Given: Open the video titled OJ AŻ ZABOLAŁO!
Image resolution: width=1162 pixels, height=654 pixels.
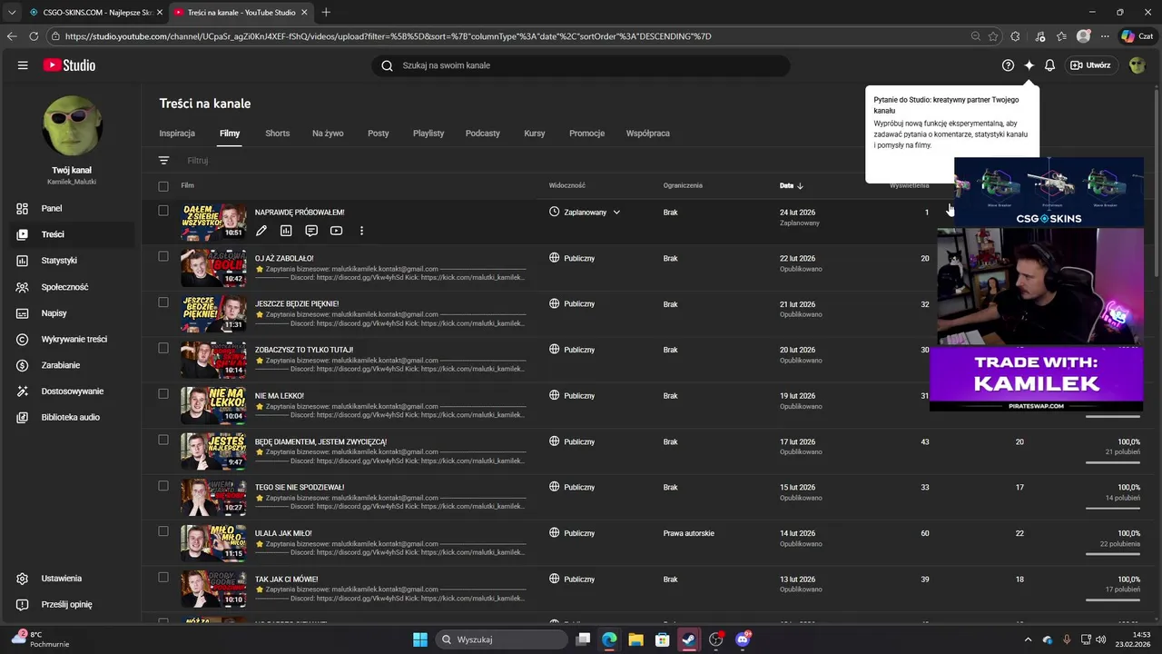Looking at the screenshot, I should 284,259.
